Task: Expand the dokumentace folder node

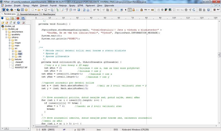Action: 6,32
